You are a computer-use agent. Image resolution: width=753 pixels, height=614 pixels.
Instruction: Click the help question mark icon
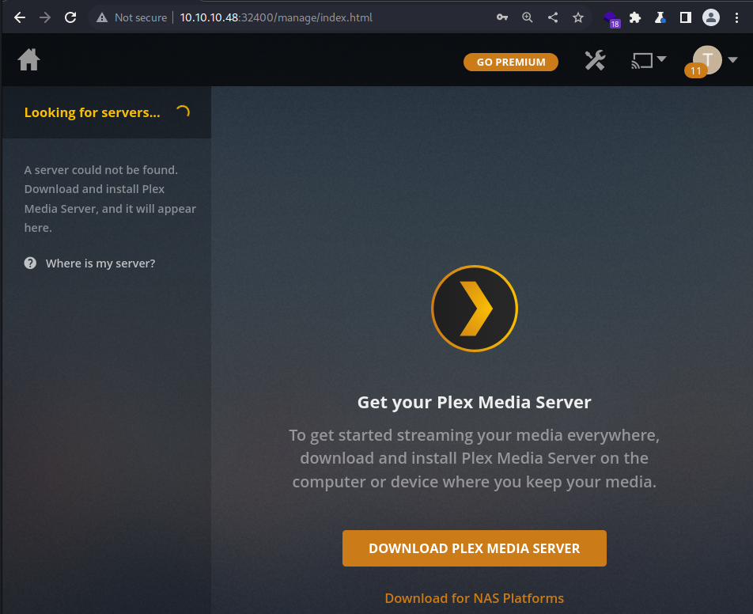pos(30,263)
